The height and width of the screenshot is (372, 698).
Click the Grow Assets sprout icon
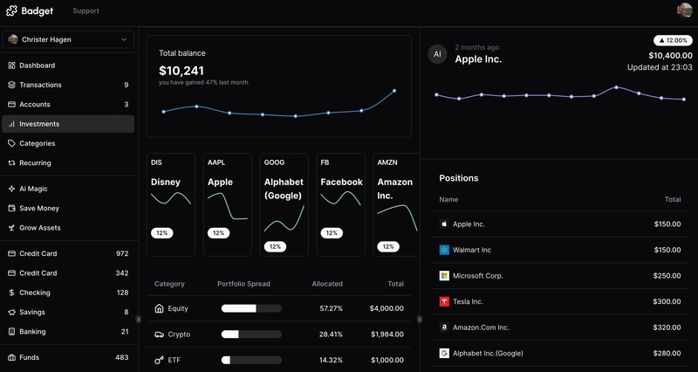[11, 228]
